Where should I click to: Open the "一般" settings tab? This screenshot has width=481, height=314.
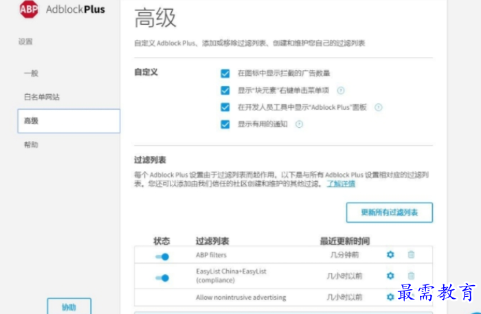point(31,73)
